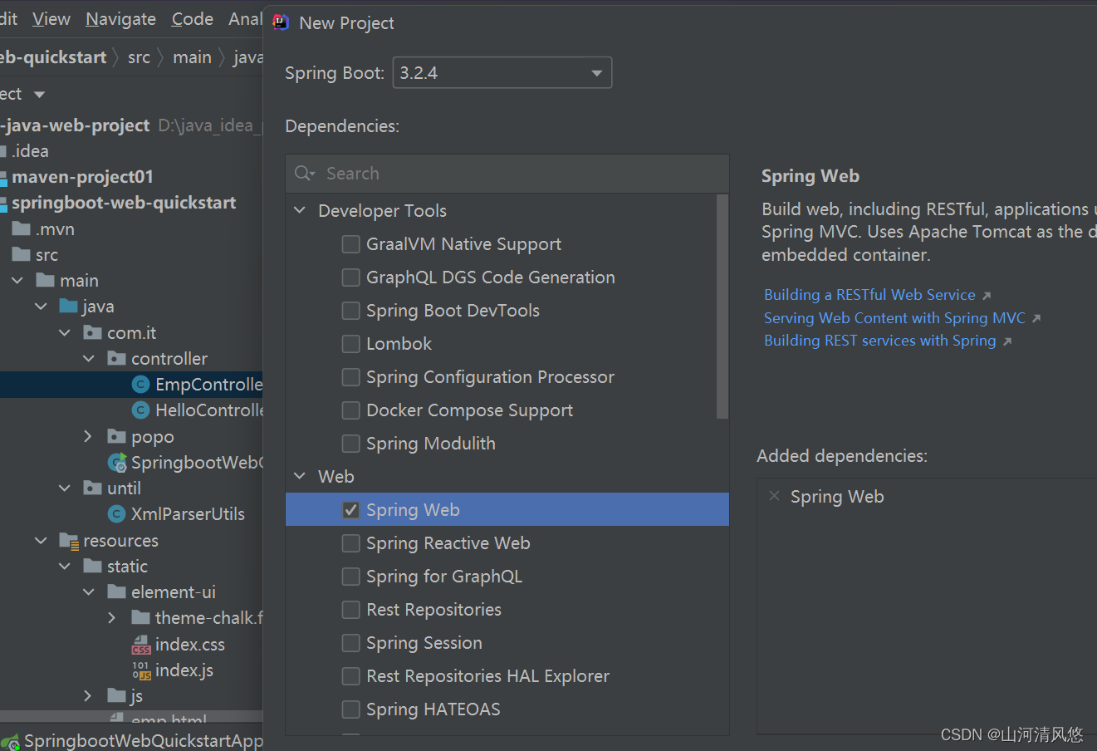Click the HelloController class icon
Screen dimensions: 1097x751
pos(141,410)
